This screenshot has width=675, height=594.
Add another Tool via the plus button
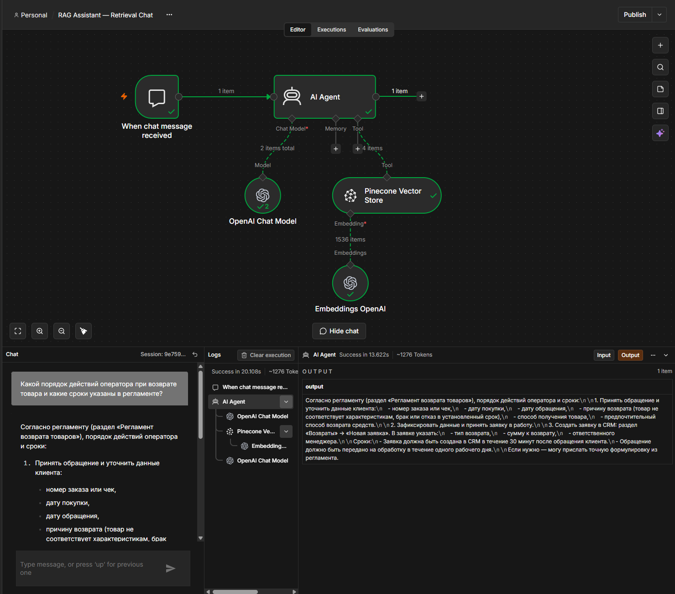[x=358, y=149]
